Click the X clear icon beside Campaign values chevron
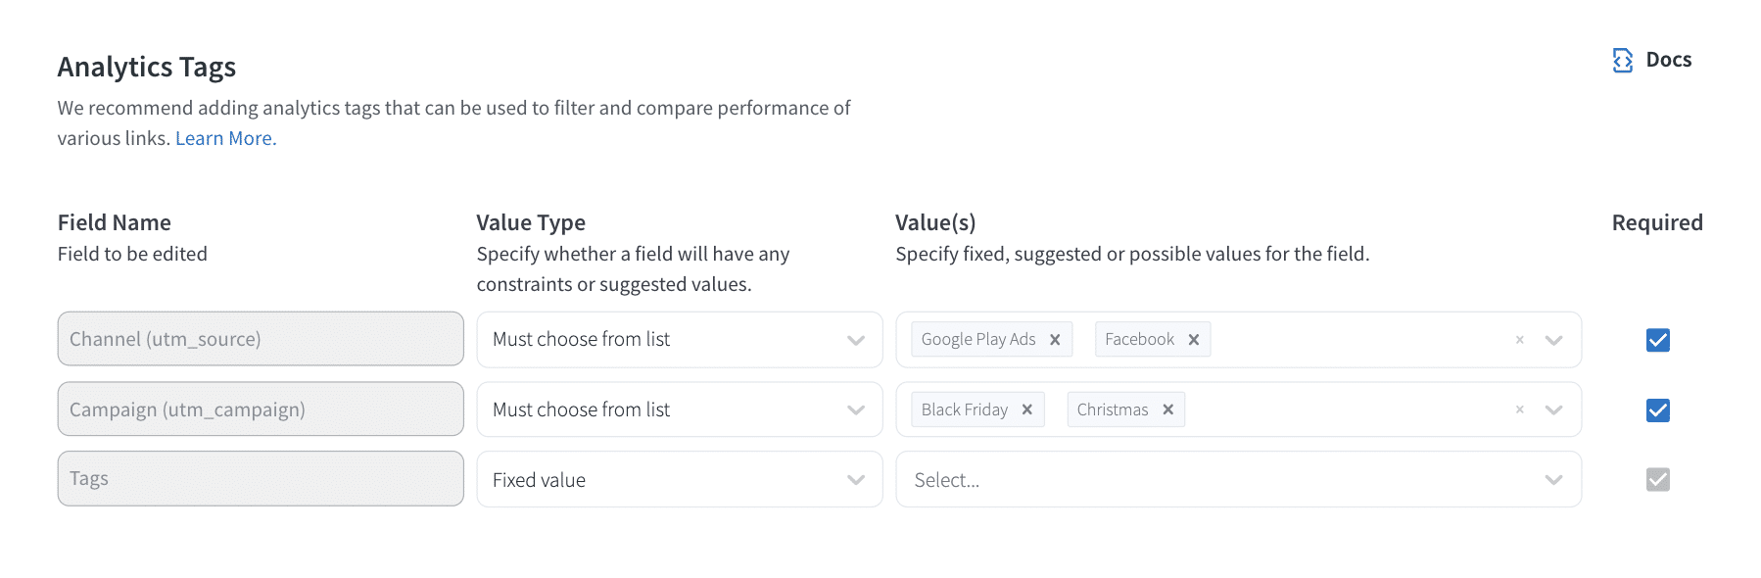The height and width of the screenshot is (578, 1761). click(1519, 409)
